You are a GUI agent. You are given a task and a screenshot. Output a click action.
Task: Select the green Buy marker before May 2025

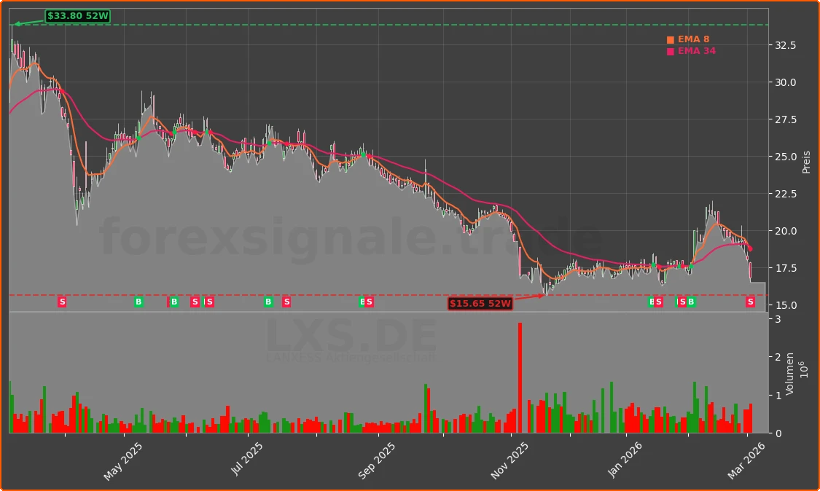(138, 302)
